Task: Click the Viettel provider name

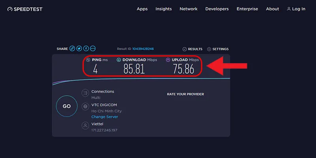Action: (97, 124)
